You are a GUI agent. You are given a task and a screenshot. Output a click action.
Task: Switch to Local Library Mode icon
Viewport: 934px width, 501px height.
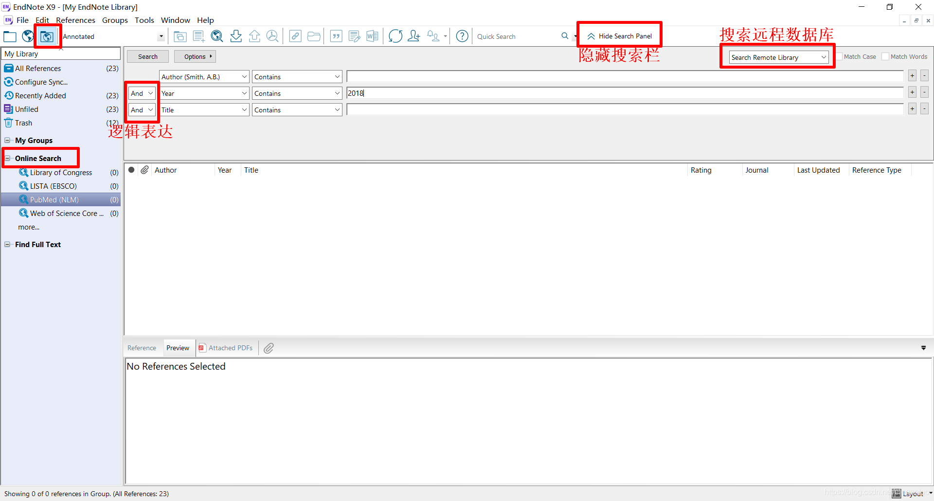coord(10,36)
